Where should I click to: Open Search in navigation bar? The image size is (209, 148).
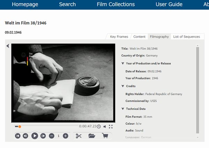pyautogui.click(x=68, y=4)
